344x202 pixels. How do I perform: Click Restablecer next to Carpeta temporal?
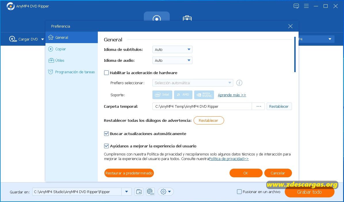pos(279,107)
